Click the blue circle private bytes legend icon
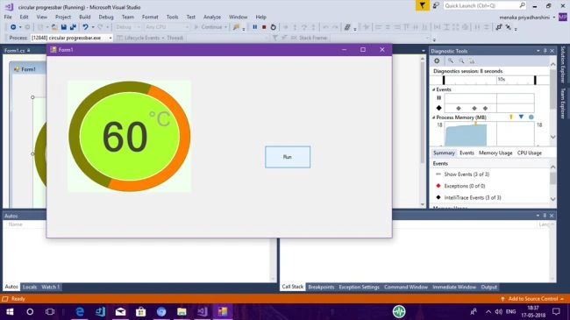The width and height of the screenshot is (570, 320). 531,117
